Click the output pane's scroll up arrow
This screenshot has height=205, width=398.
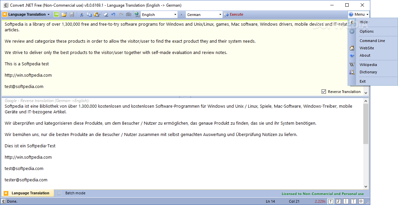pos(366,101)
